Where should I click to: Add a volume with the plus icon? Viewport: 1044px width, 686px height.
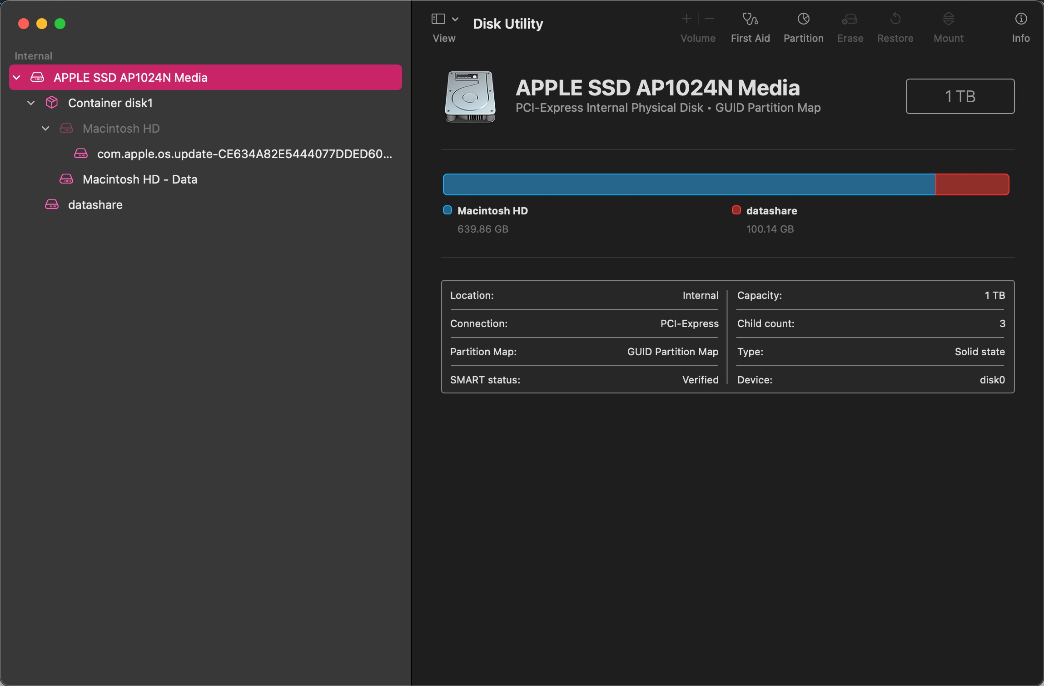coord(686,19)
